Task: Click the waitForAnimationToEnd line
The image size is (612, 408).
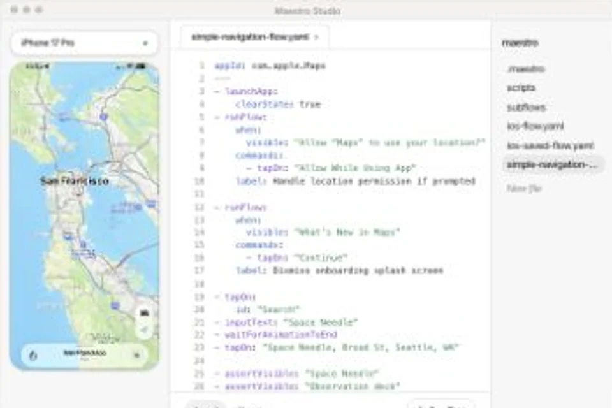Action: [275, 335]
